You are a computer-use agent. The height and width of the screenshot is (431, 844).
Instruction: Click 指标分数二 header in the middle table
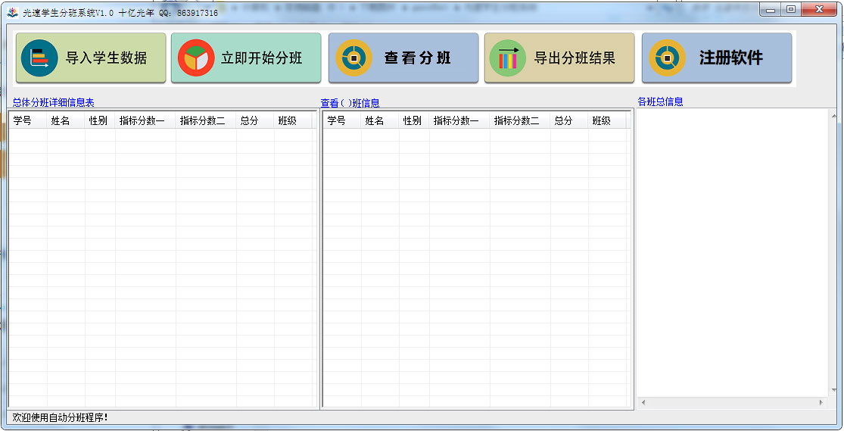tap(516, 120)
